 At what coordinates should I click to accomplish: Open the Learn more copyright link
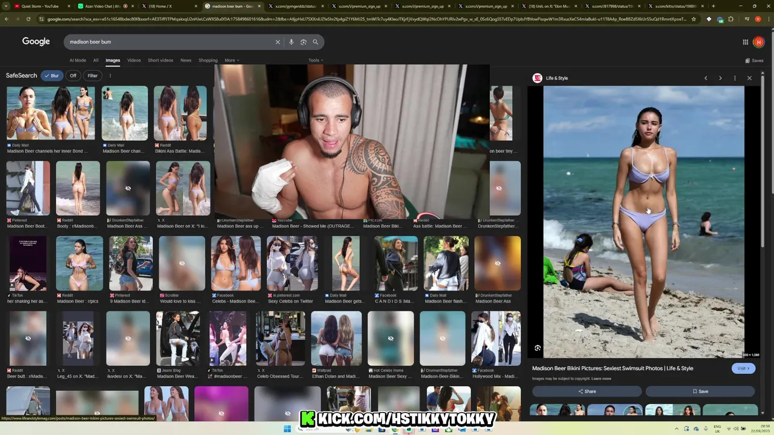[x=601, y=379]
